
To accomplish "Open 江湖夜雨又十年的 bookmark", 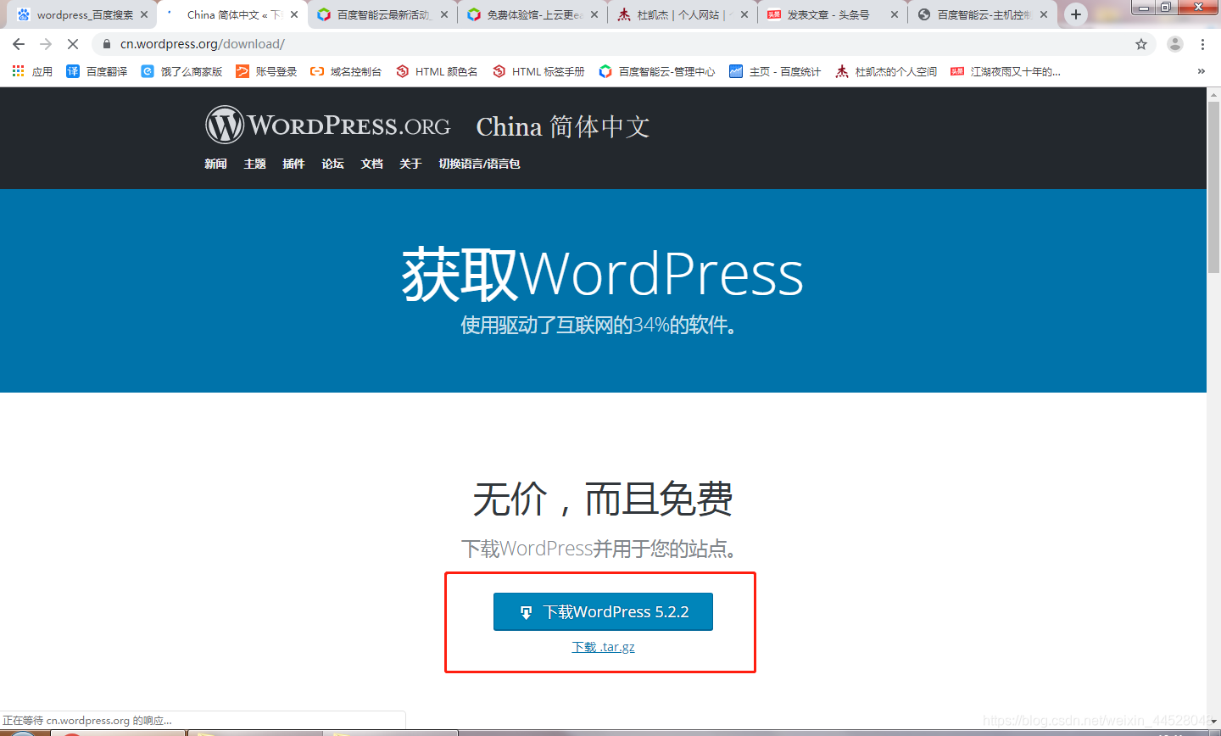I will 1006,71.
